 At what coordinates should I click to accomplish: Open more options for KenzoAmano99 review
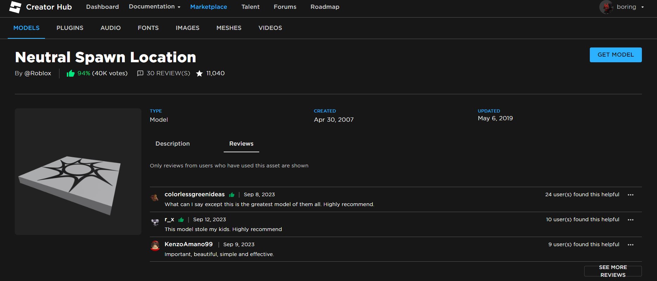tap(631, 245)
